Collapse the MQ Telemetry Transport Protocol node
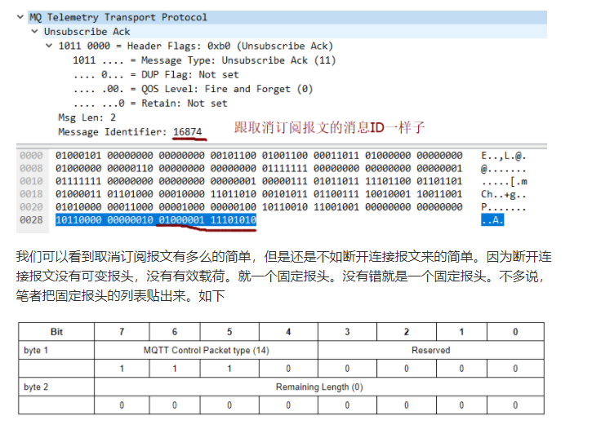Screen dimensions: 592x429 20,17
